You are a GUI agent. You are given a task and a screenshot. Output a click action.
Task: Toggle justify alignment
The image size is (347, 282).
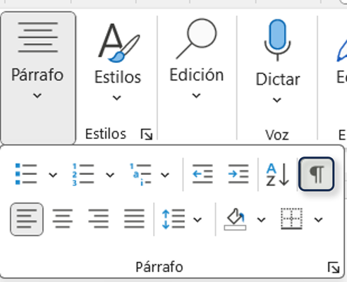tap(134, 219)
